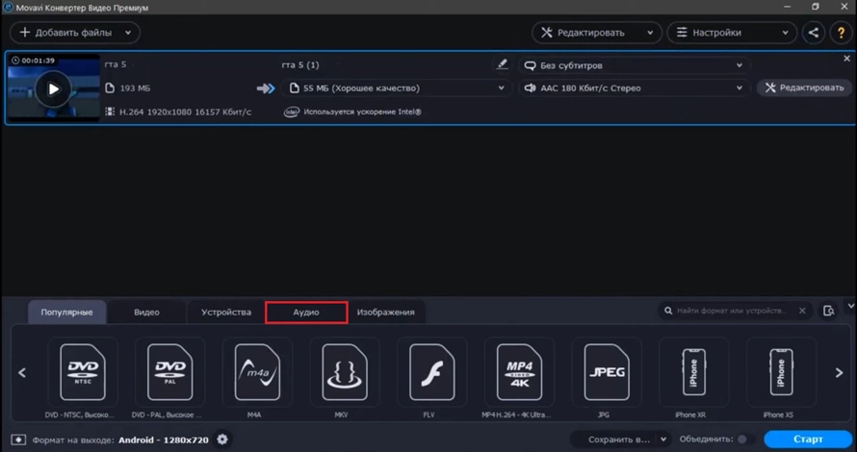Remove the гта 5 file with X

(846, 59)
